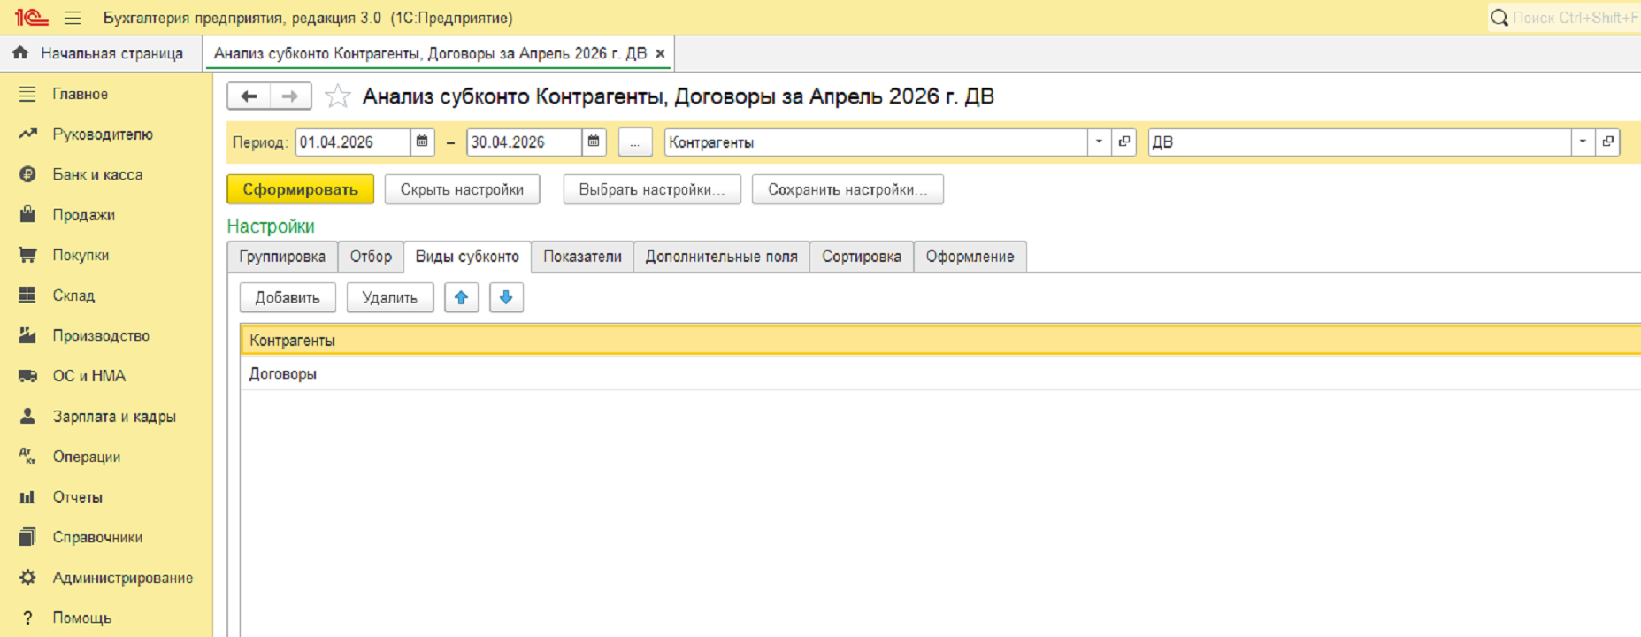Add report to favorites with star icon
This screenshot has width=1641, height=637.
click(x=337, y=96)
